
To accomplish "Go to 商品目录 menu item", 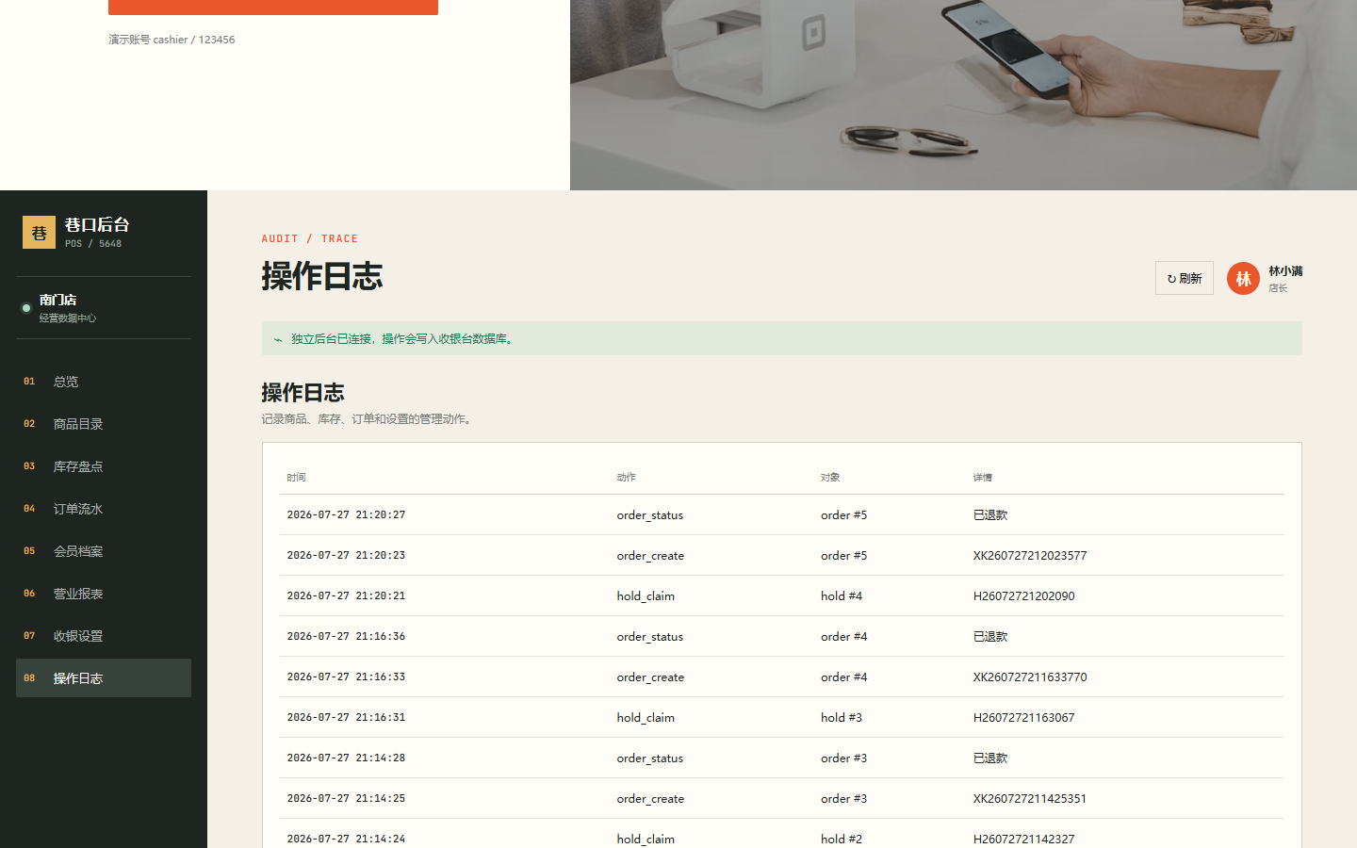I will click(104, 424).
